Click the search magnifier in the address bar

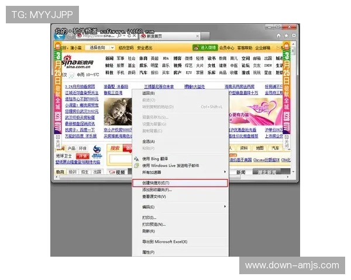click(119, 36)
